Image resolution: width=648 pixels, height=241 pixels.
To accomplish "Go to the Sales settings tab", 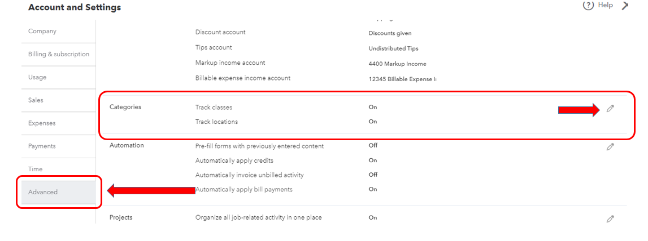I will tap(36, 100).
